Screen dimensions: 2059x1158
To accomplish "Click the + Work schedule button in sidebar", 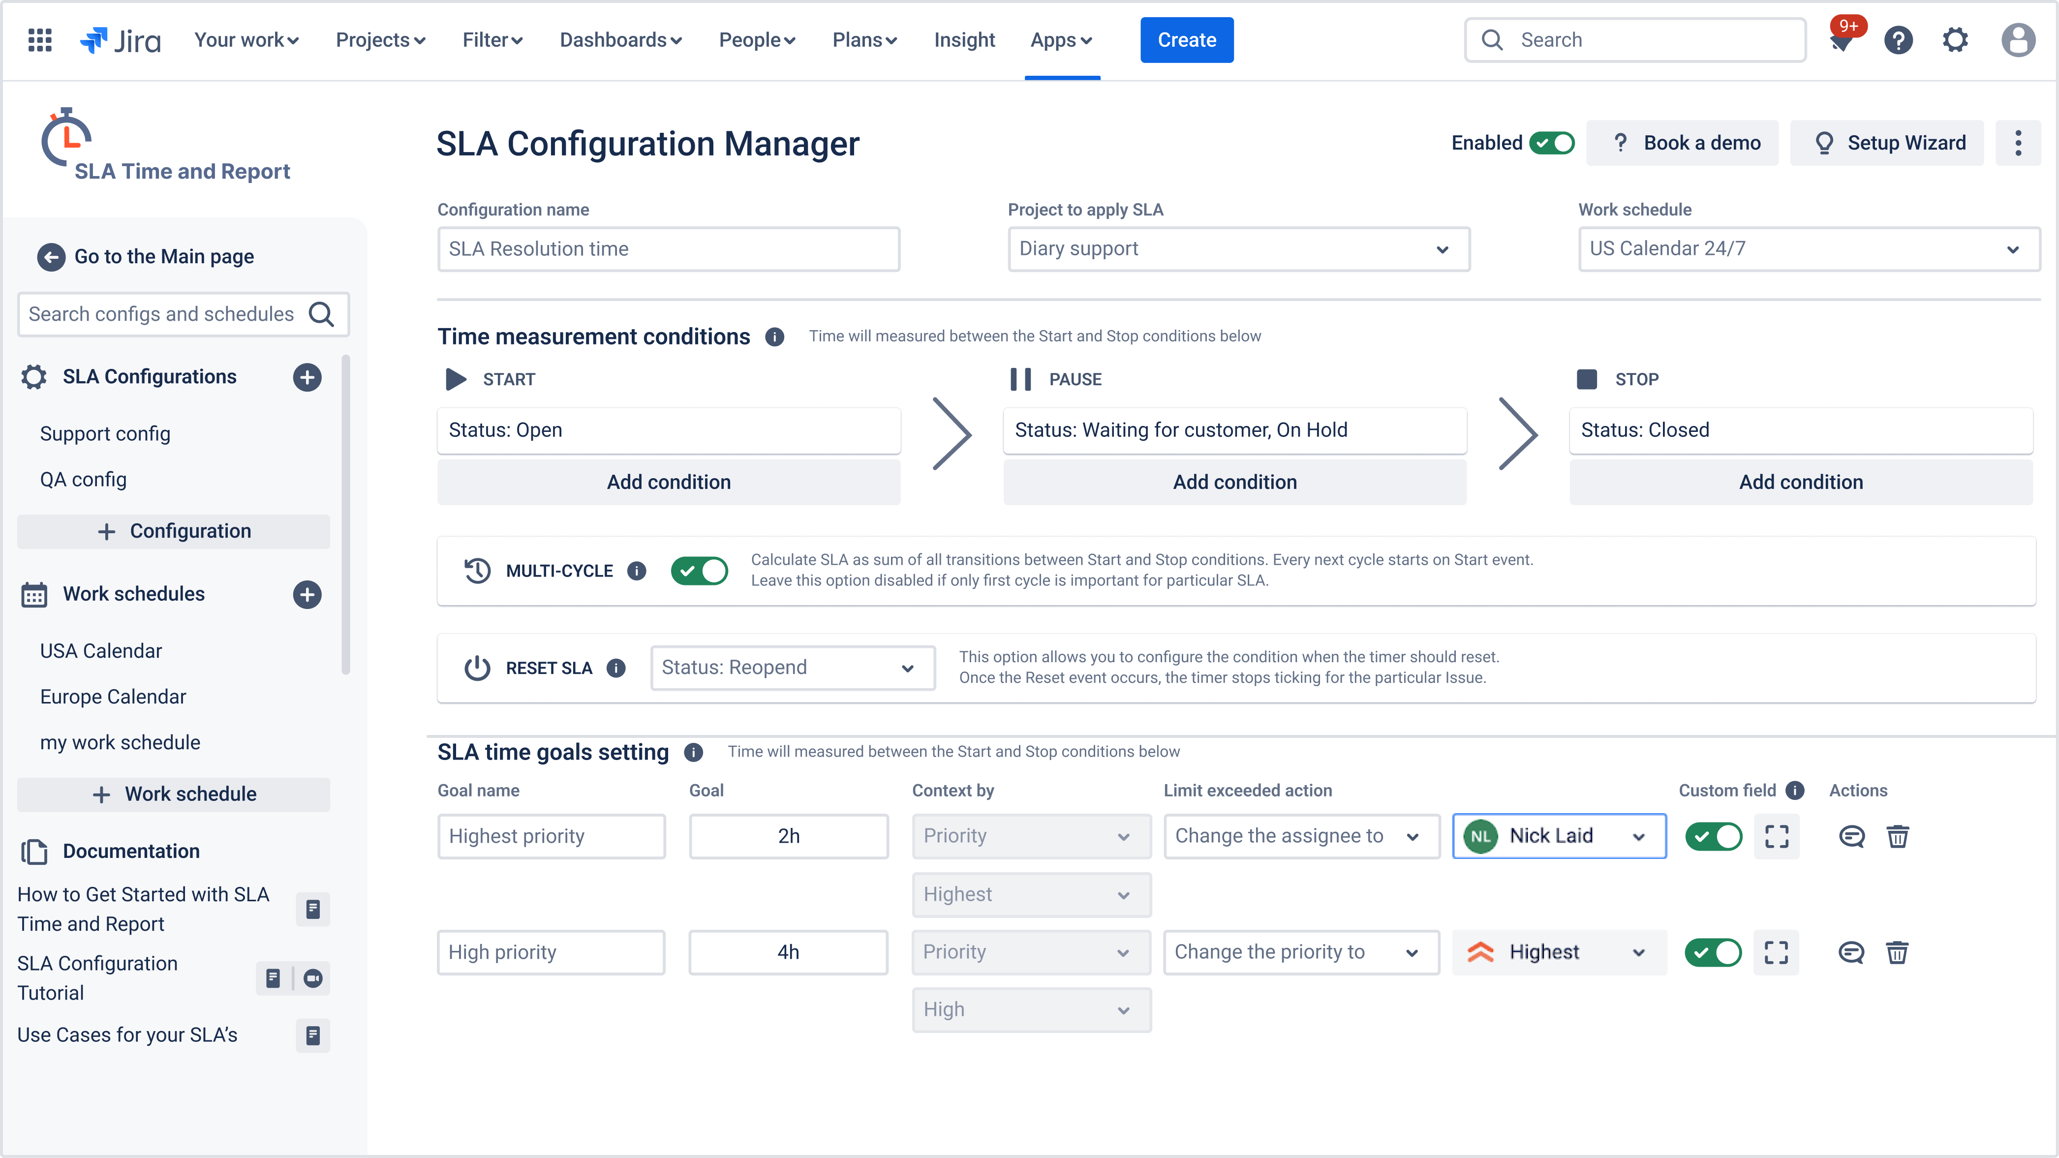I will coord(174,794).
